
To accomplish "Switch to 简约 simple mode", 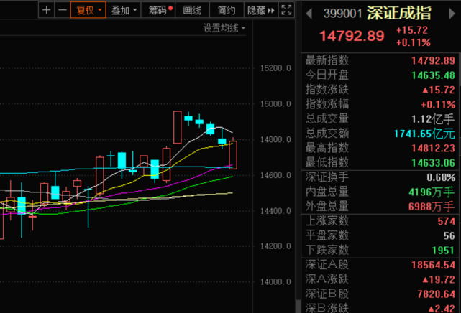I will pos(226,10).
